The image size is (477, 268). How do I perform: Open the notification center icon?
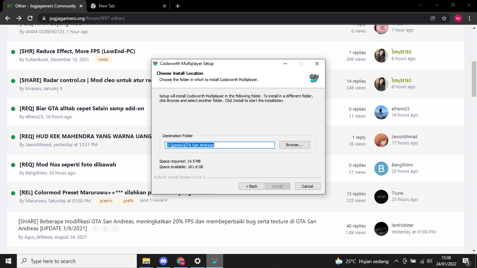click(x=466, y=261)
